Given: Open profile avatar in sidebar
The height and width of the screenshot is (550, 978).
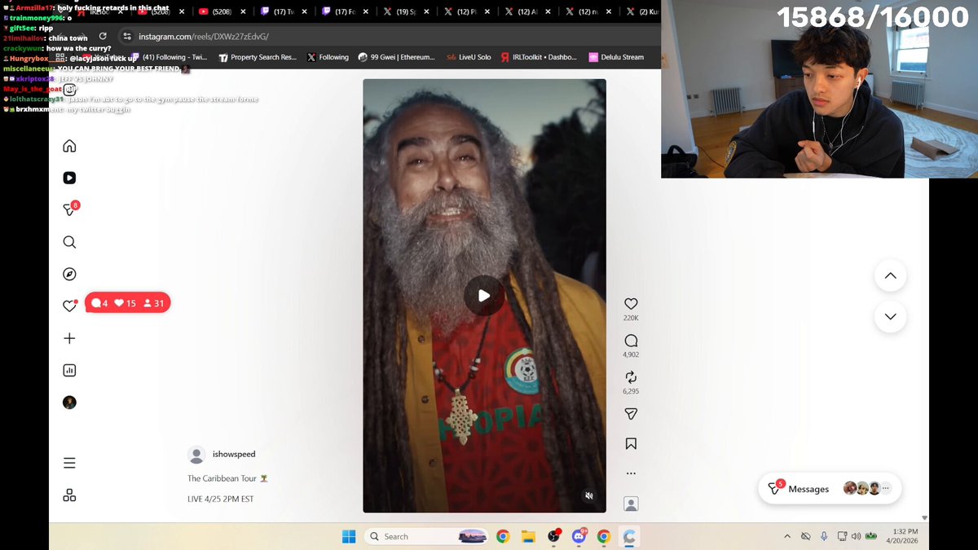Looking at the screenshot, I should click(x=69, y=403).
